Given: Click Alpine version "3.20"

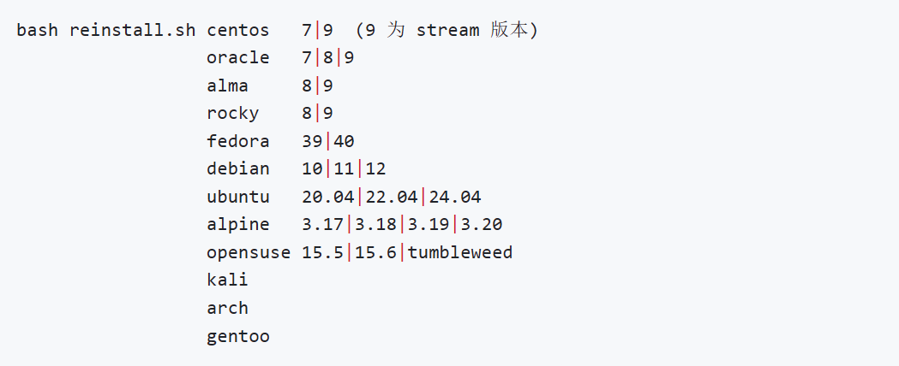Looking at the screenshot, I should (482, 225).
